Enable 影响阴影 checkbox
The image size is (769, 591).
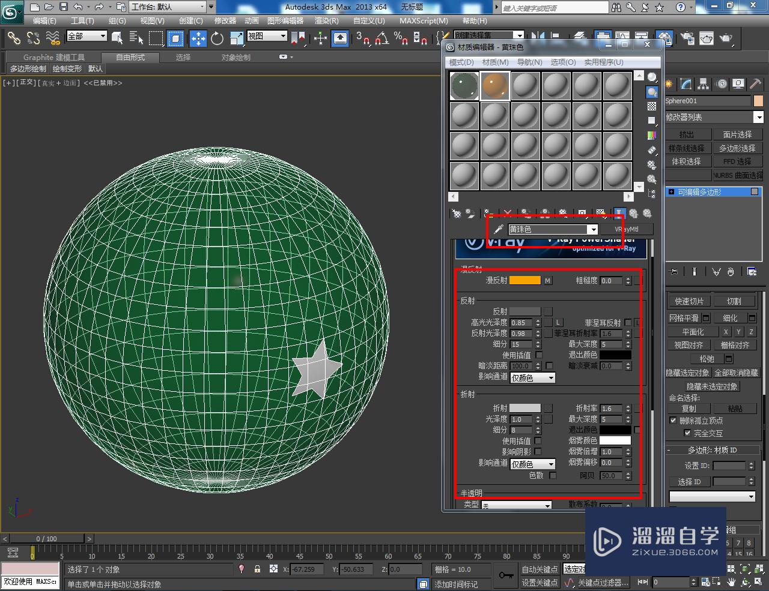(x=538, y=451)
